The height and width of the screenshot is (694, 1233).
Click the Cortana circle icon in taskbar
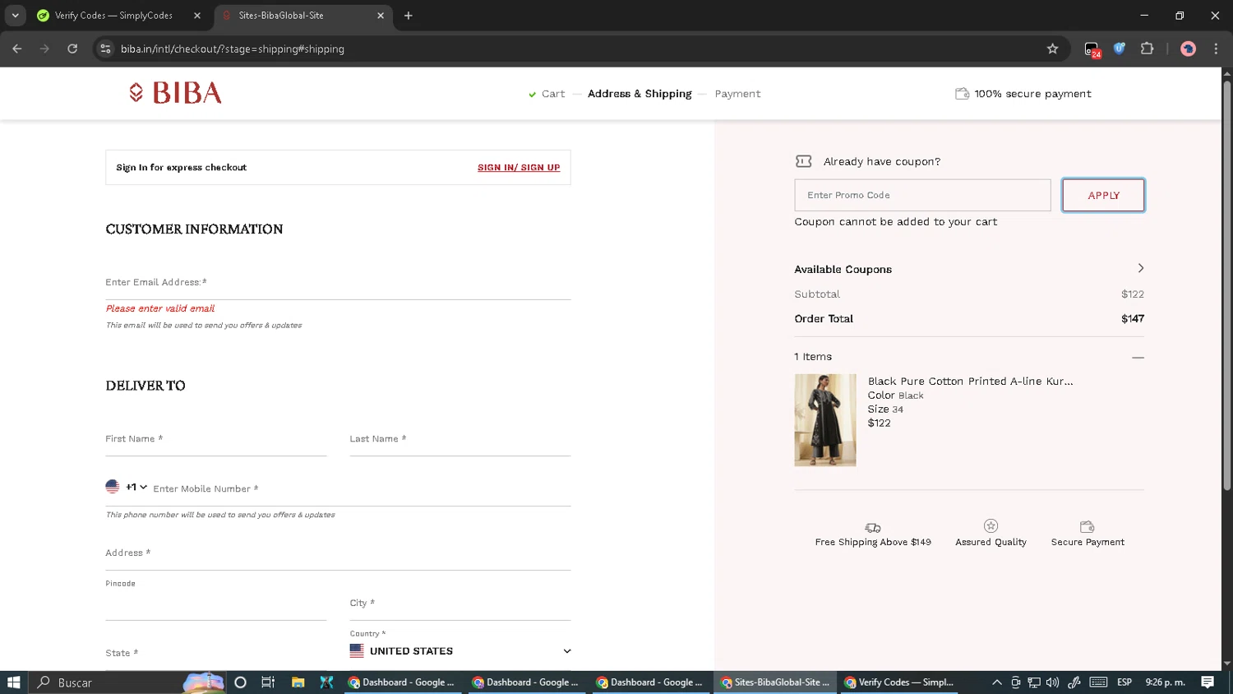coord(240,682)
